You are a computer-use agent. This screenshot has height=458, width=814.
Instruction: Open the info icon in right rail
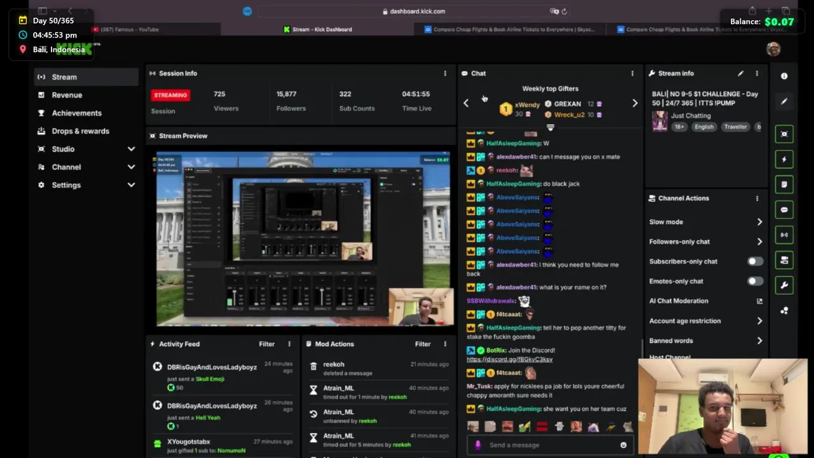pyautogui.click(x=784, y=76)
